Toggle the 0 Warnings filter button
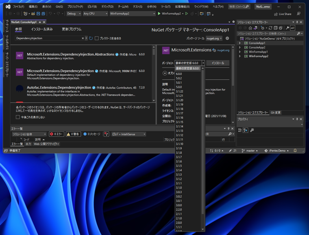Viewport: 309px width, 235px height. coord(73,134)
